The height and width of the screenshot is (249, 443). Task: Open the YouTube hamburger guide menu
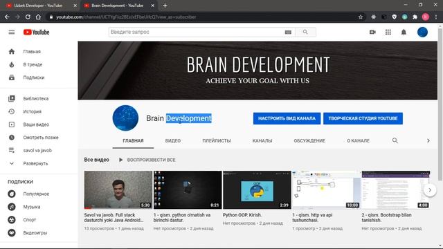click(x=12, y=33)
